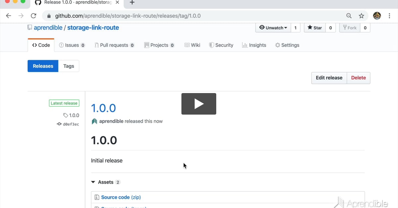398x208 pixels.
Task: Open the Chrome profile avatar
Action: pos(377,16)
